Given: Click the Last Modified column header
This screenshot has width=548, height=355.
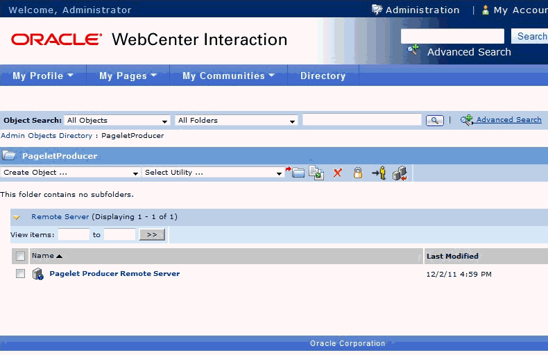Looking at the screenshot, I should click(452, 256).
